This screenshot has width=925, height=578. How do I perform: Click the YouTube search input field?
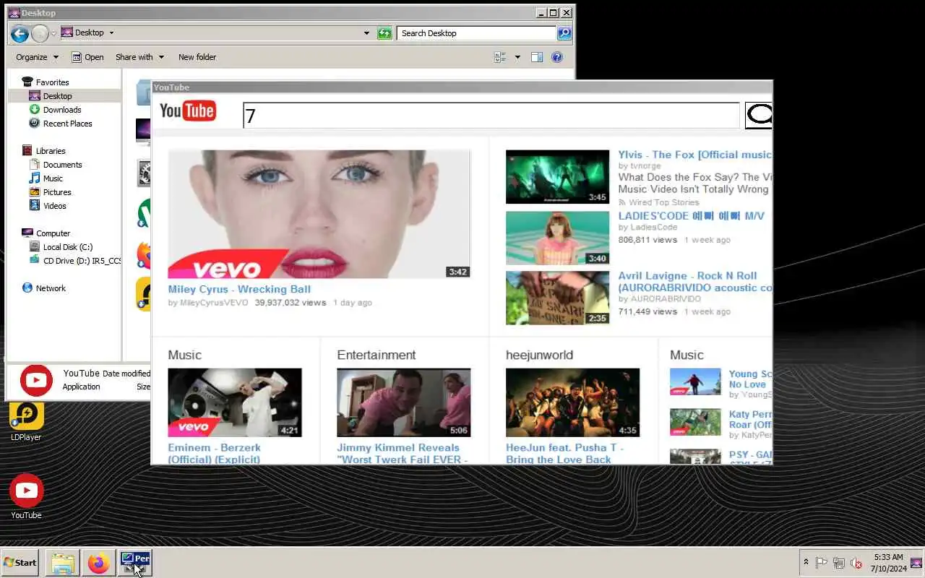(x=491, y=116)
